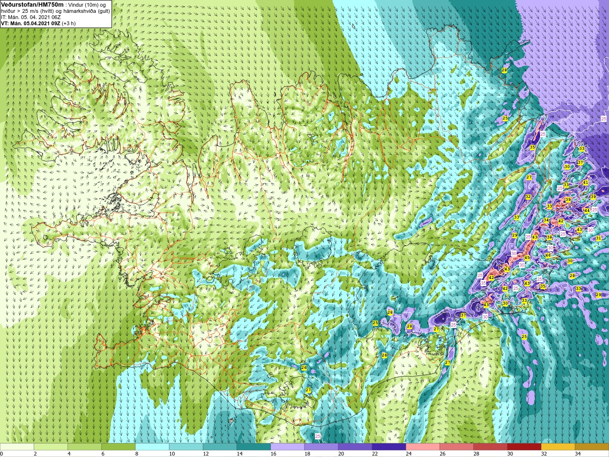Click the yellow 31 gust label
Image resolution: width=609 pixels, height=457 pixels.
click(599, 238)
